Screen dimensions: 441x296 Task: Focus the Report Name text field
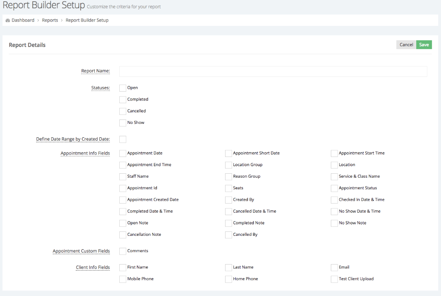[x=273, y=71]
